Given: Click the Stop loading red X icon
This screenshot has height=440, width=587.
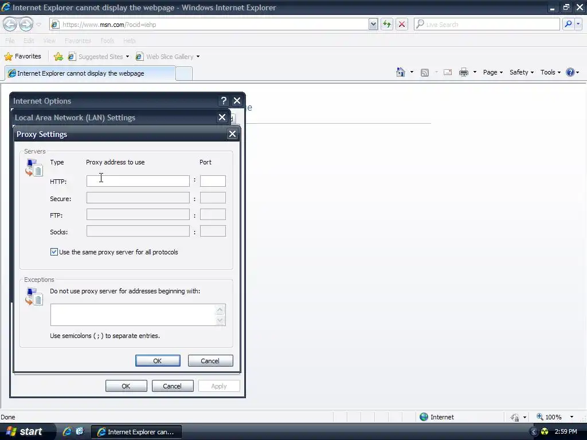Looking at the screenshot, I should [x=402, y=24].
